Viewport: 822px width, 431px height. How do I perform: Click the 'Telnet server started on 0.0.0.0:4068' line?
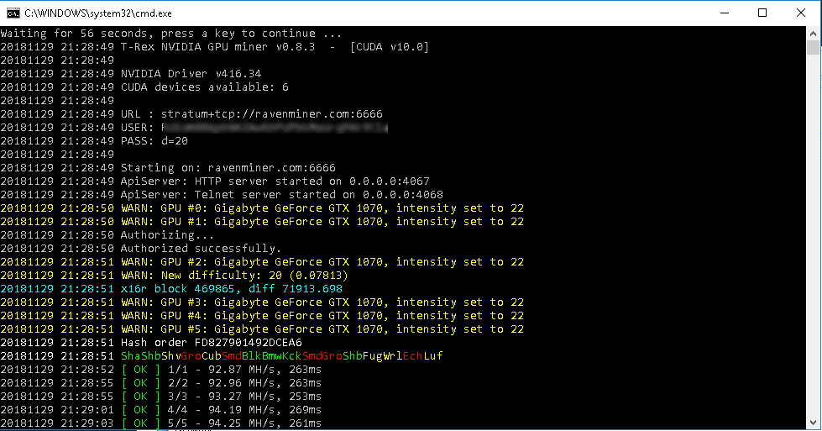point(222,195)
